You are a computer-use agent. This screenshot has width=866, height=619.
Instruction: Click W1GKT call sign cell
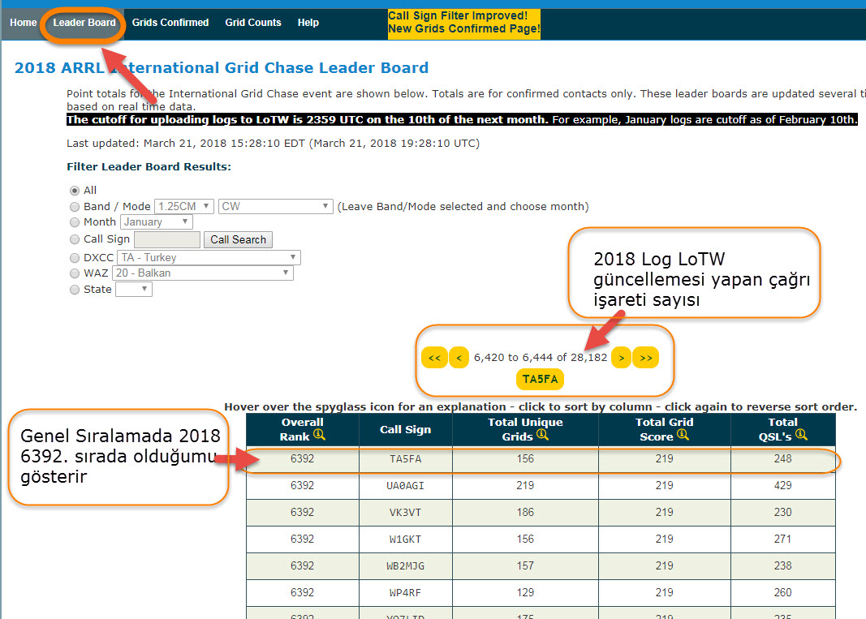click(405, 539)
